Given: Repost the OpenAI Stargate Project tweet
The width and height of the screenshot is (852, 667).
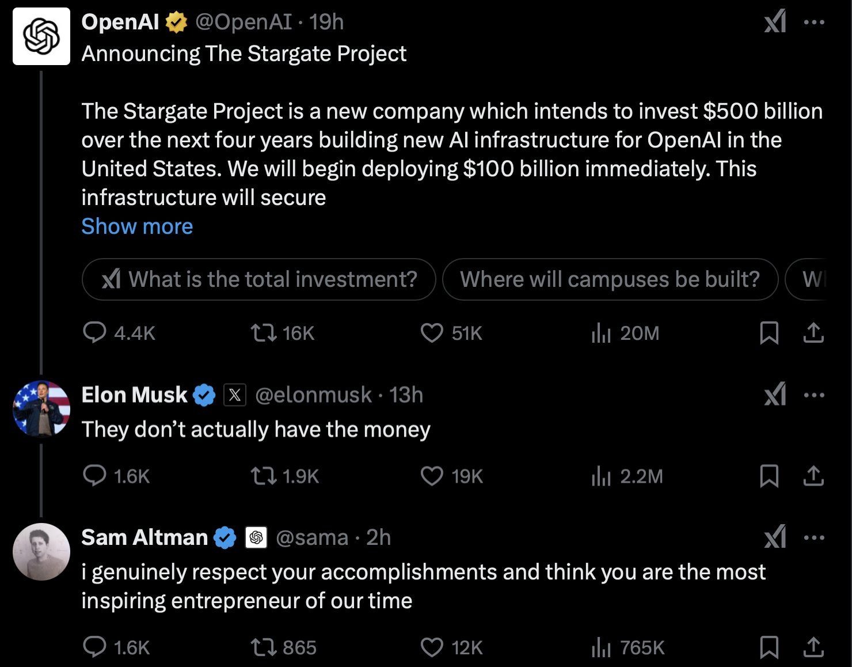Looking at the screenshot, I should click(x=264, y=333).
